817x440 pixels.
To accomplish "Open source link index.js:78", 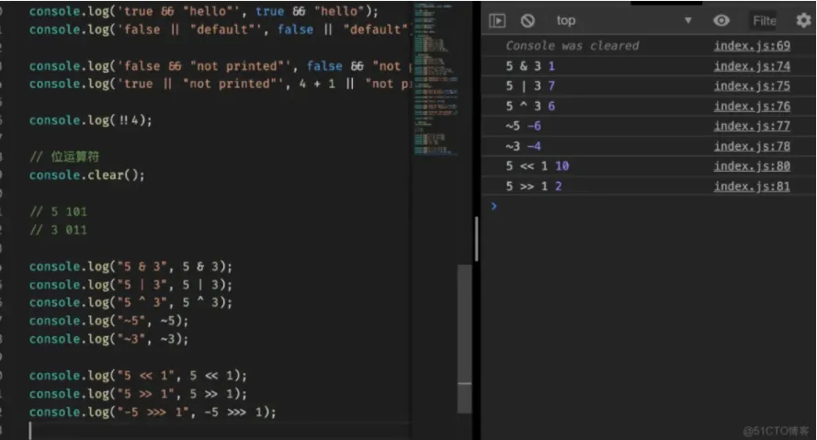I will click(x=752, y=146).
